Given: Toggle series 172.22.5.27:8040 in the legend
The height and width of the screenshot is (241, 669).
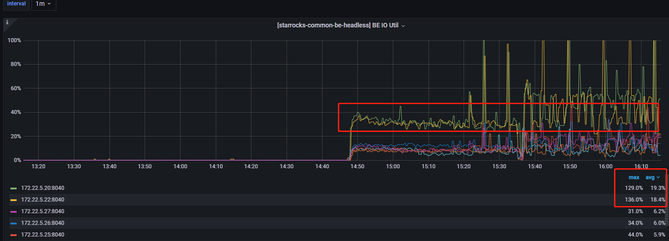Looking at the screenshot, I should pyautogui.click(x=43, y=211).
